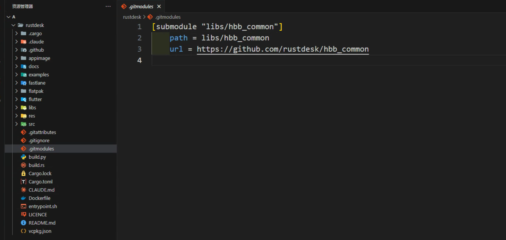Click the Docker whale icon for Dockerfile

[x=24, y=198]
